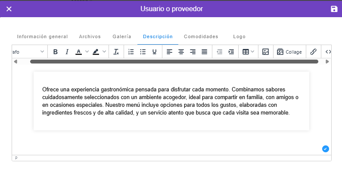This screenshot has height=169, width=342.
Task: Open the Información general tab
Action: pyautogui.click(x=43, y=37)
